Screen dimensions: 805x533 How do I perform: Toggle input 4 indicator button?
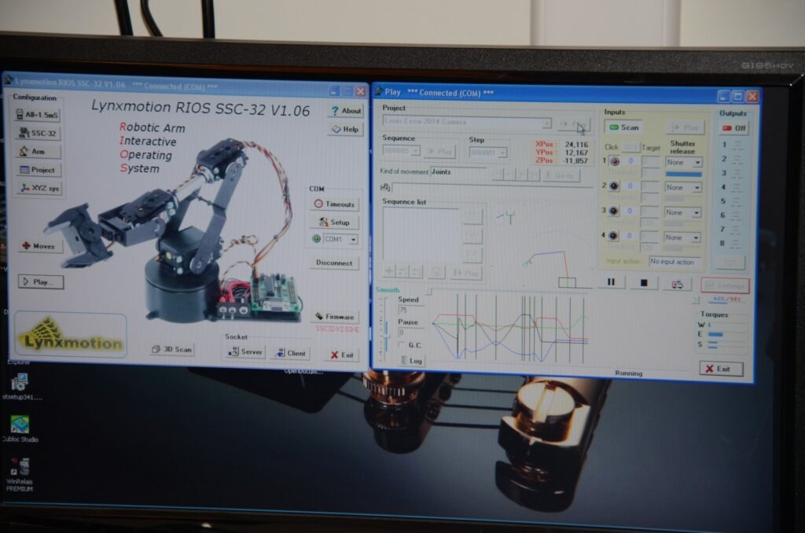click(x=612, y=236)
